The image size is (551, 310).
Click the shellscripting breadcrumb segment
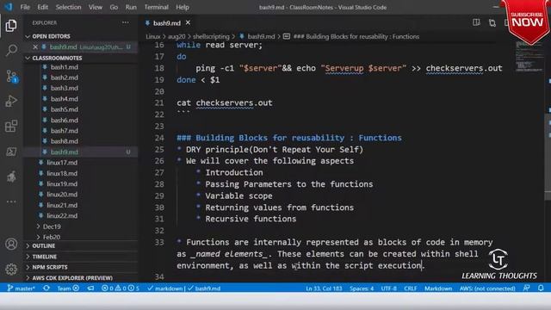pos(211,36)
